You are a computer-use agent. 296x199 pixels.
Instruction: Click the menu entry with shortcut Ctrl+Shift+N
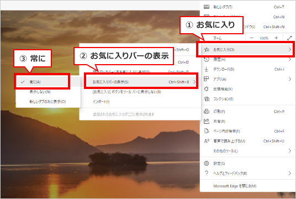[x=247, y=27]
